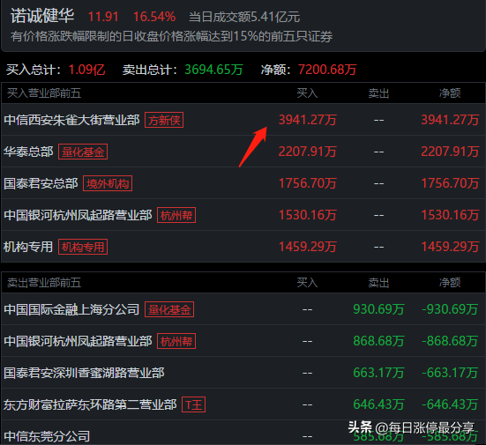Open the 国泰君安总部 broker row

[x=41, y=183]
